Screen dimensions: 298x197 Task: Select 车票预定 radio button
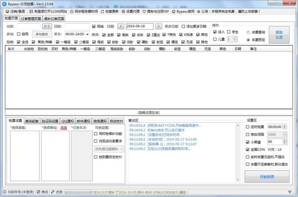coord(248,40)
